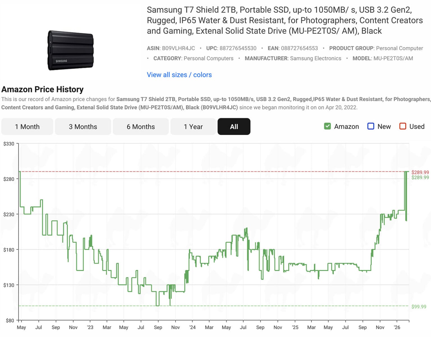Click the '26 label on the time axis
Image resolution: width=431 pixels, height=337 pixels.
[397, 327]
